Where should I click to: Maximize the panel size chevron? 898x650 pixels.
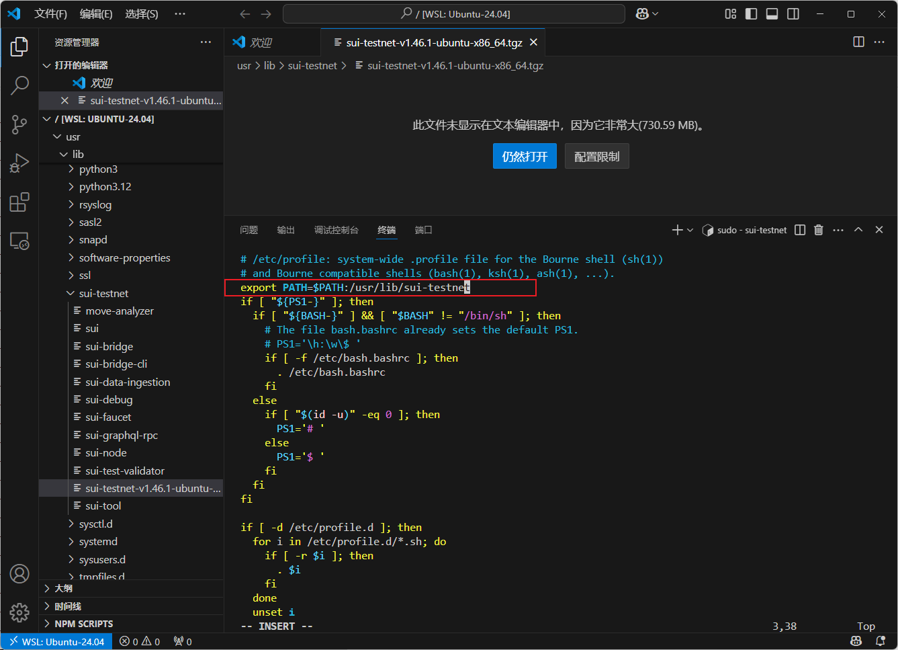858,230
